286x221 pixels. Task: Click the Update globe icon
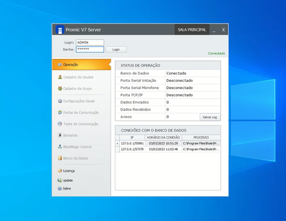pyautogui.click(x=60, y=180)
